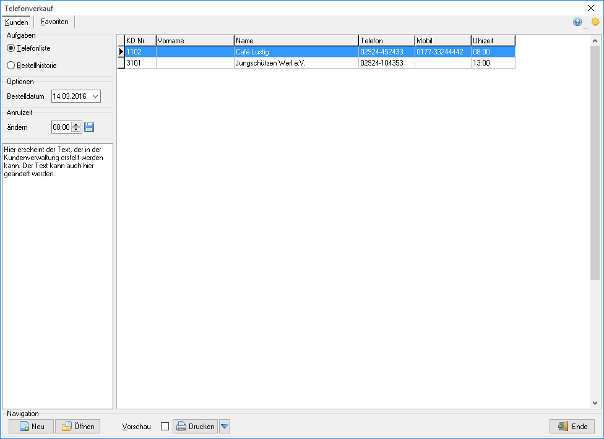
Task: Sort by the Uhrzeit column header
Action: coord(493,40)
